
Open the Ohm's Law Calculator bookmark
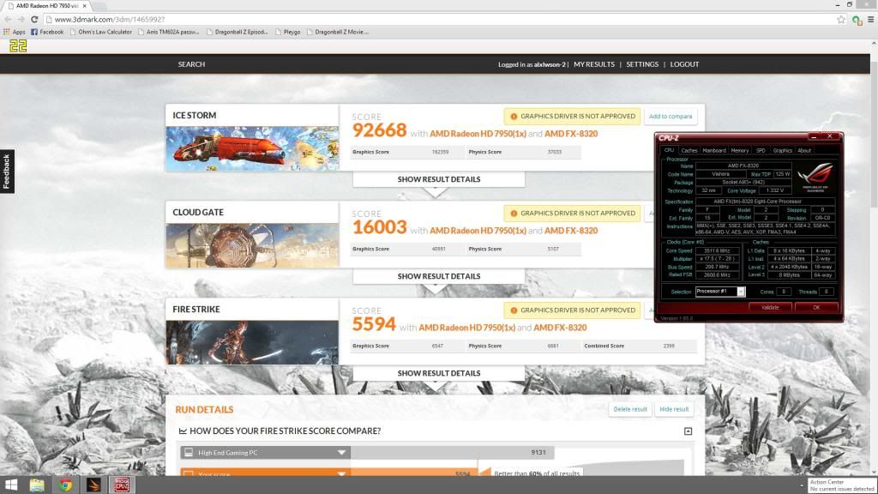click(101, 32)
